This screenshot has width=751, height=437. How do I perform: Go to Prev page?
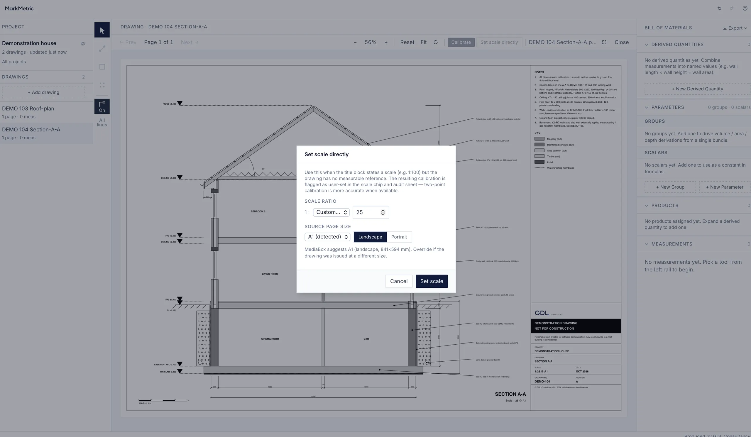pyautogui.click(x=128, y=42)
